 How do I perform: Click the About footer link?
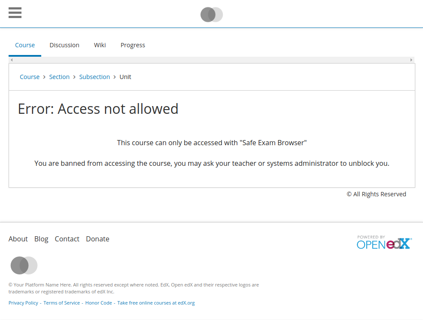(18, 239)
